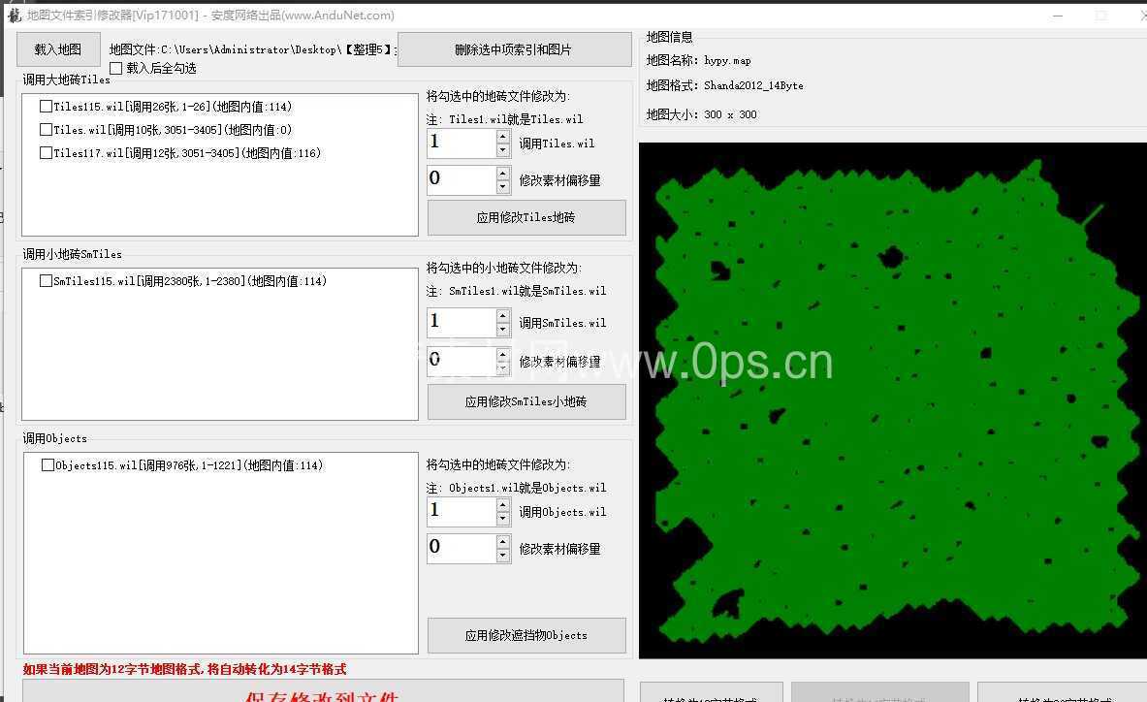Enable 载入后全勾选 checkbox
Screen dimensions: 1147x702
(116, 68)
